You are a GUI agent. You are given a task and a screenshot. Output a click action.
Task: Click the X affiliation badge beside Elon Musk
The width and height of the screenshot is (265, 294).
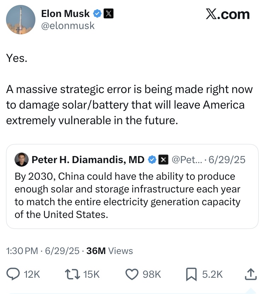coord(108,14)
